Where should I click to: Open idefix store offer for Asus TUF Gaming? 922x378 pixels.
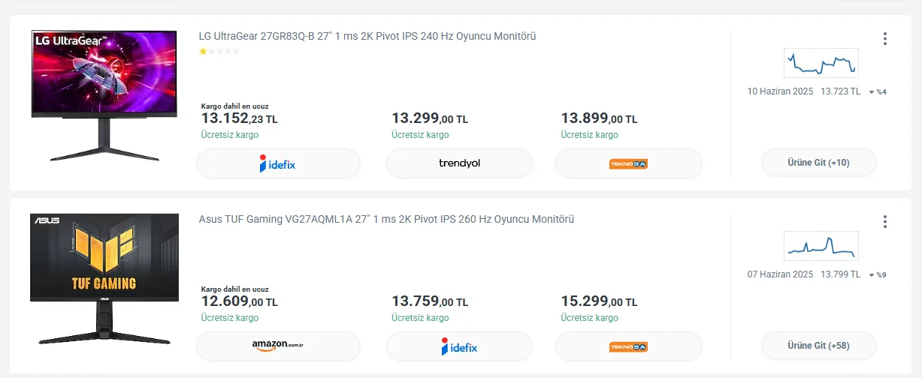(x=459, y=346)
